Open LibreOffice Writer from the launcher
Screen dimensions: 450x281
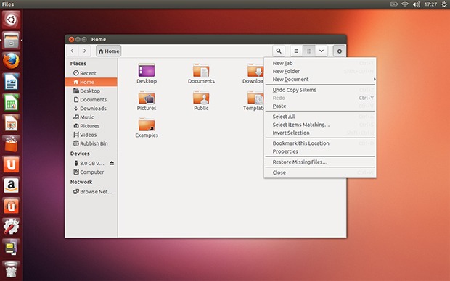(11, 82)
